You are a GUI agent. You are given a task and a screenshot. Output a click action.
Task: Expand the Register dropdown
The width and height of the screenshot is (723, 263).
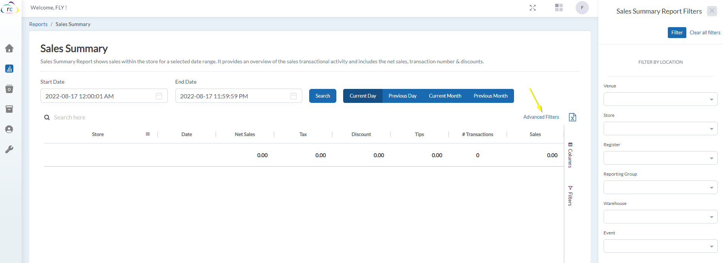click(660, 158)
